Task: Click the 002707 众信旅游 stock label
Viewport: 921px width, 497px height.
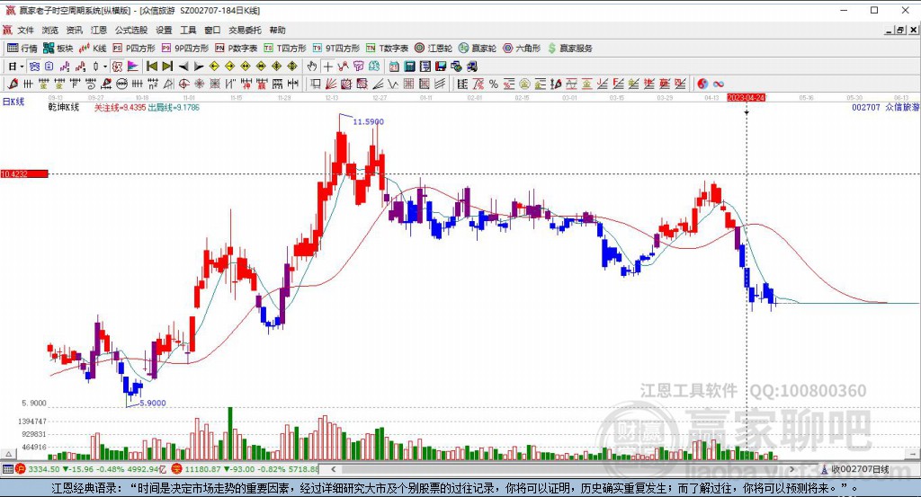Action: pyautogui.click(x=886, y=107)
